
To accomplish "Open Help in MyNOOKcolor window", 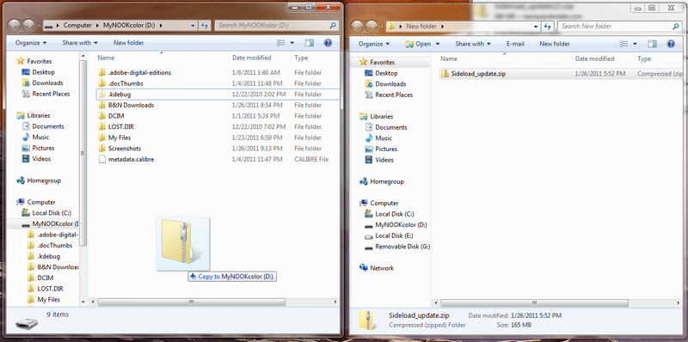I will tap(328, 43).
